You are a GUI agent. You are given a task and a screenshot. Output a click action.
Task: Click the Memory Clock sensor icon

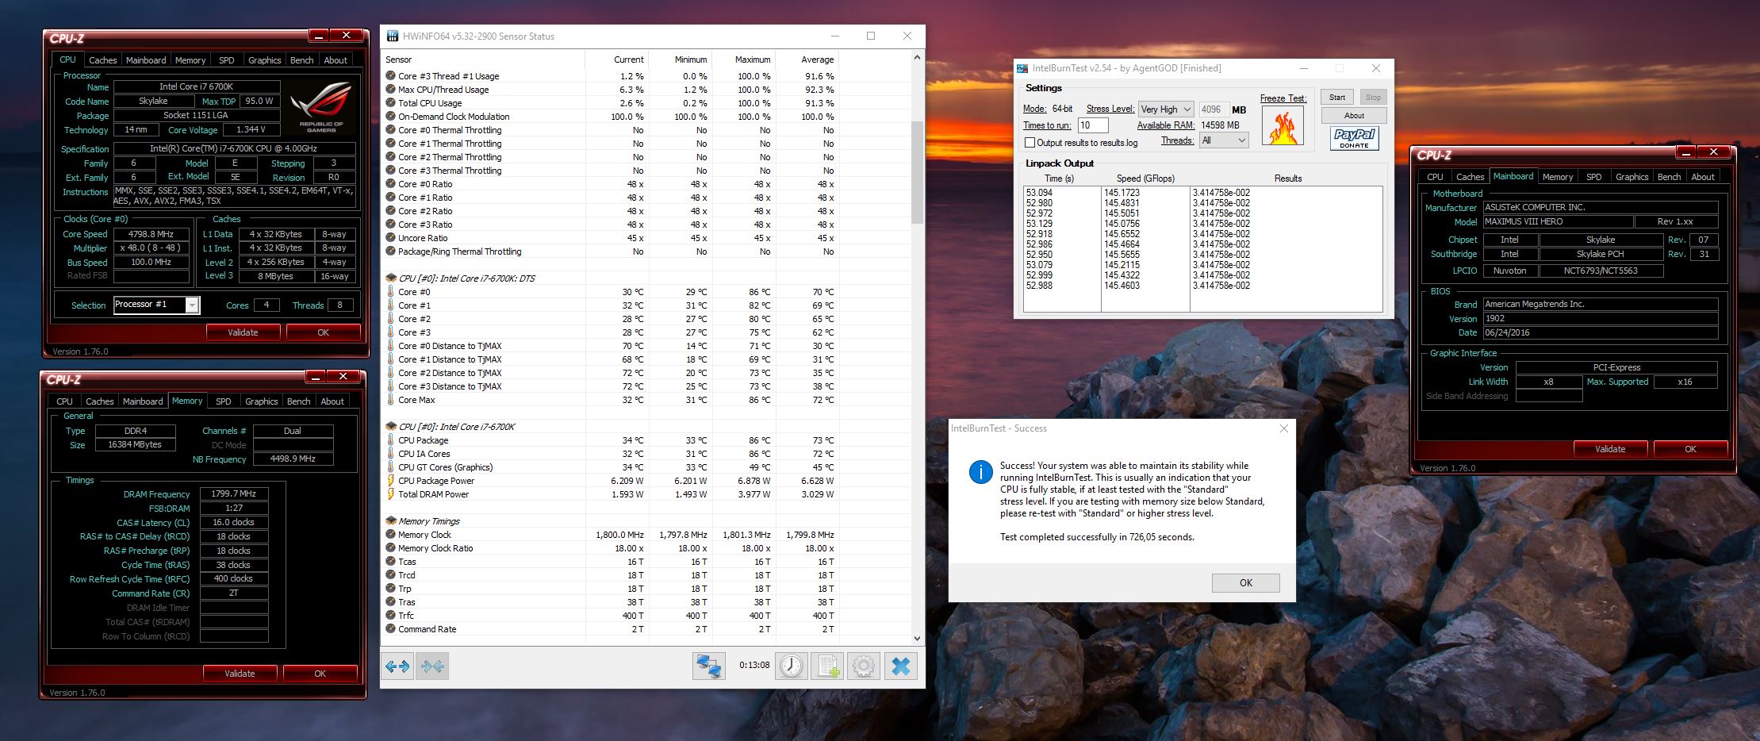(391, 535)
